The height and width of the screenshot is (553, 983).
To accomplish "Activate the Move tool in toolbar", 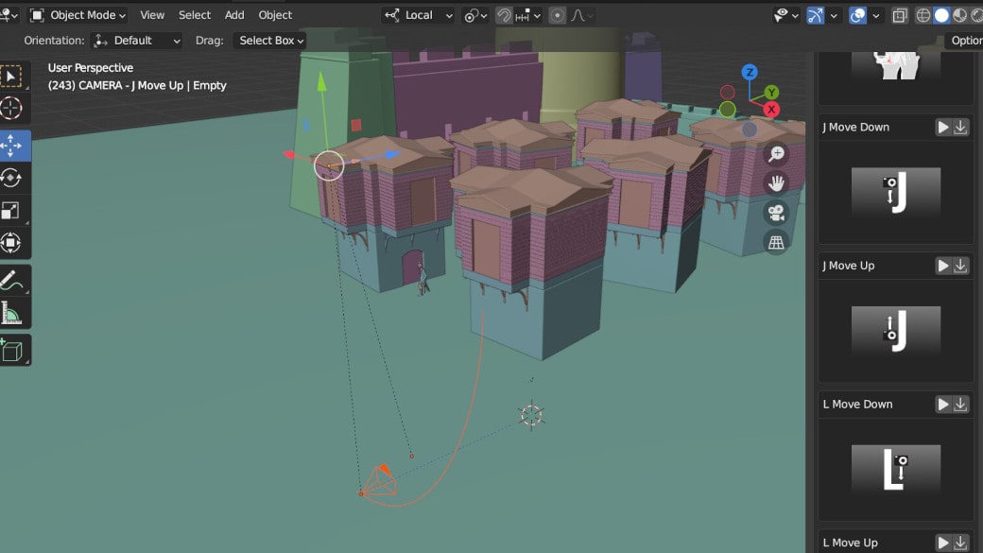I will [x=11, y=146].
